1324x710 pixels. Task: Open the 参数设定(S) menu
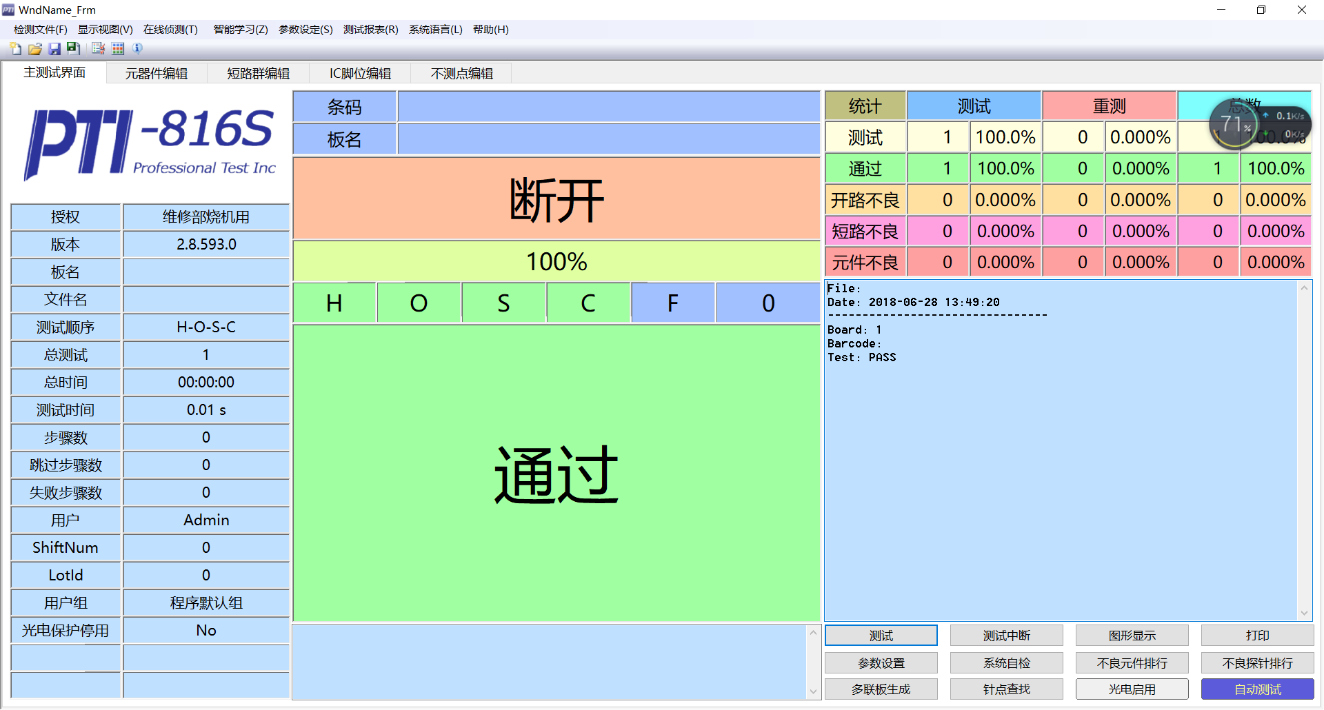coord(305,30)
